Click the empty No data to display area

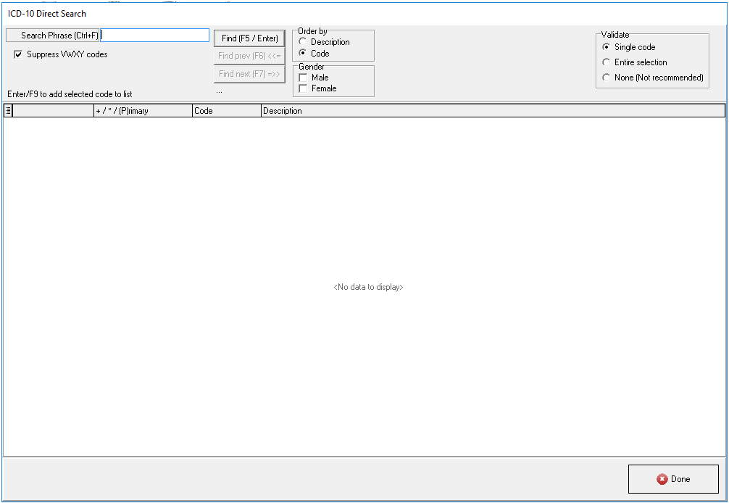pos(368,287)
